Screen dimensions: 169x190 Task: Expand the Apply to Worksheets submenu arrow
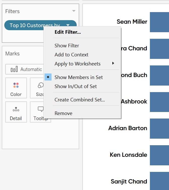point(113,63)
